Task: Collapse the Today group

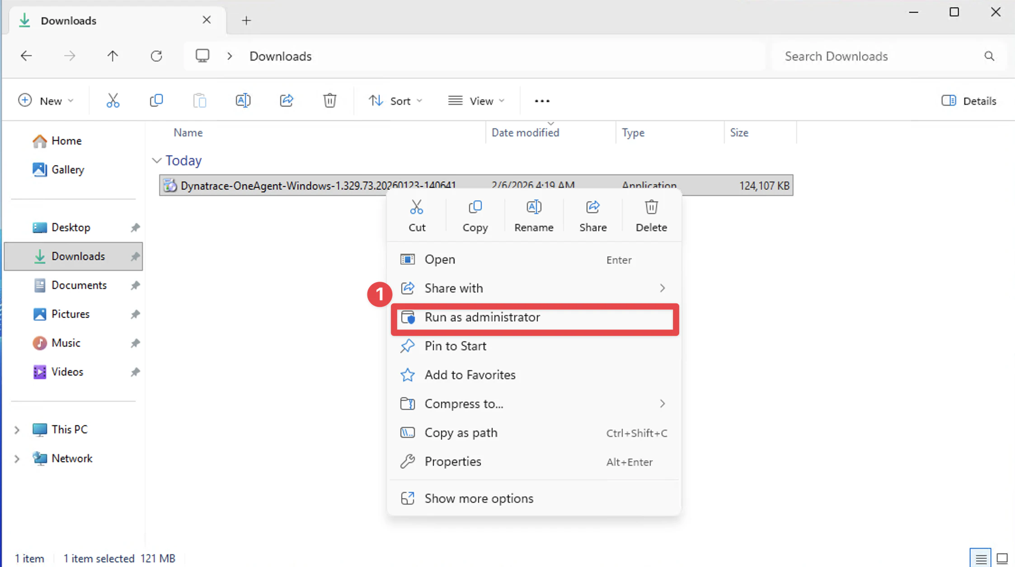Action: pyautogui.click(x=157, y=160)
